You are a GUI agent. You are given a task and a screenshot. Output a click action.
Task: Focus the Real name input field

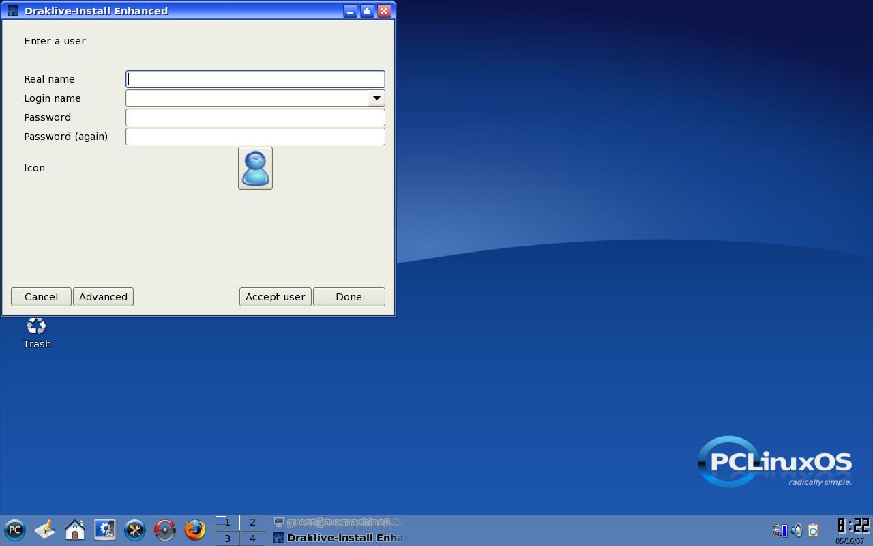click(x=255, y=79)
